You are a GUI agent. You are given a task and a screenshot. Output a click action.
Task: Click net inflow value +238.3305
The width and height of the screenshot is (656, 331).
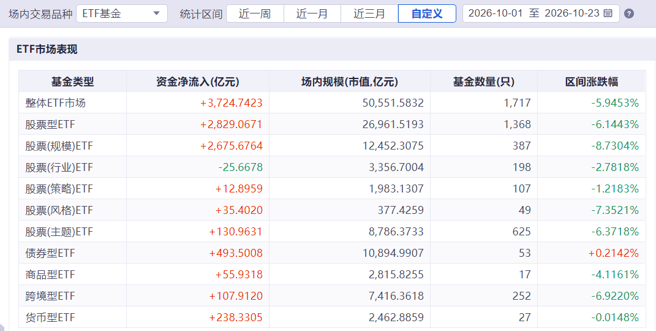click(236, 318)
